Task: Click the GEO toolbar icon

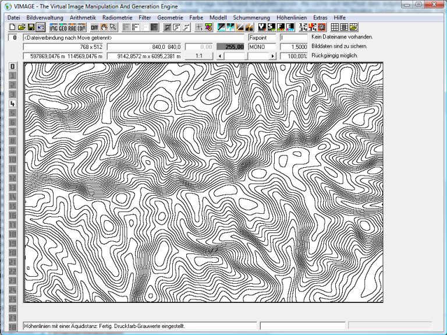Action: click(x=63, y=27)
